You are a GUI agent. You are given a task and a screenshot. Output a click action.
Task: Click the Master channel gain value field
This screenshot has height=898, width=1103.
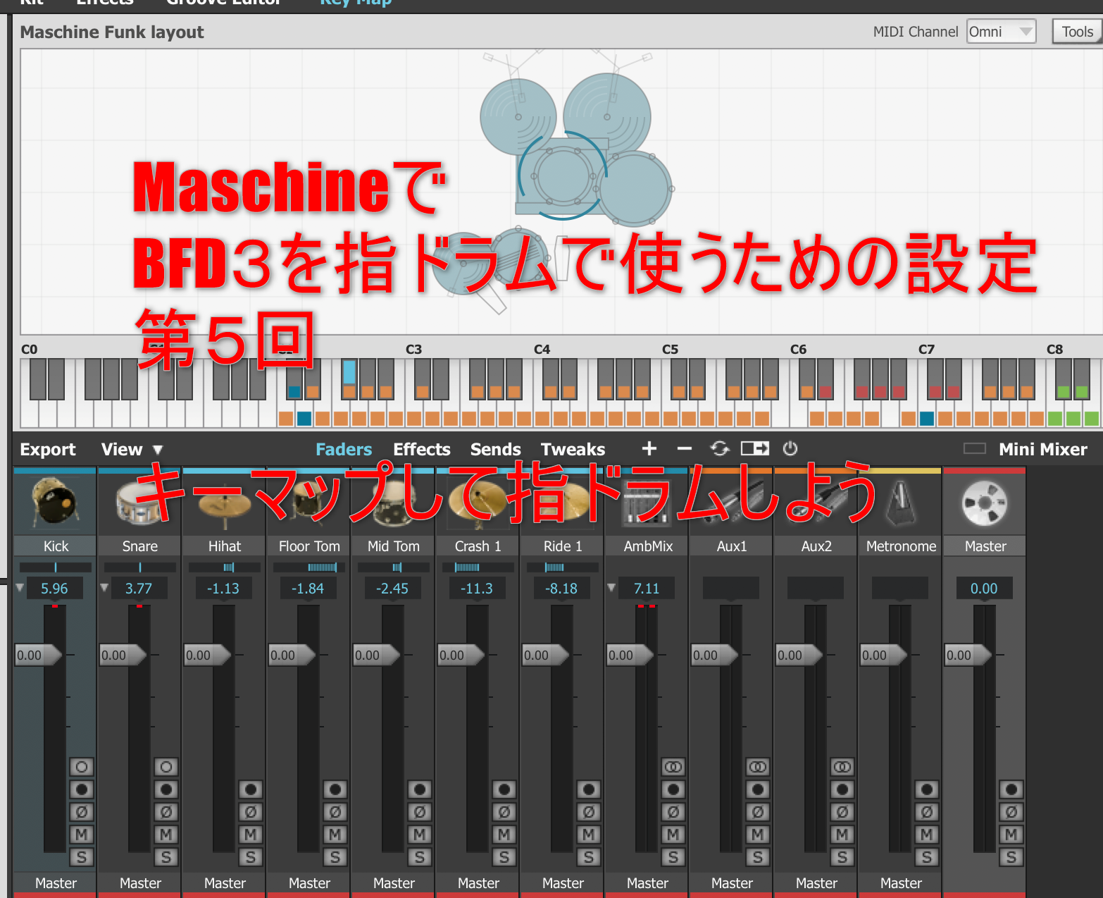984,589
